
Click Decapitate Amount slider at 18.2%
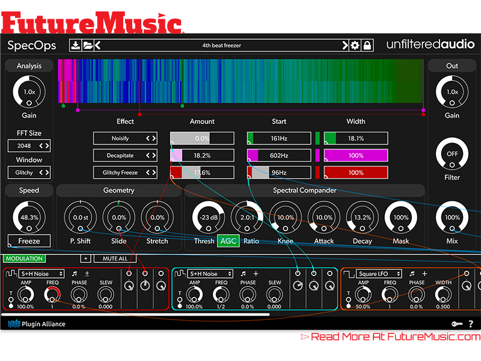tap(202, 155)
